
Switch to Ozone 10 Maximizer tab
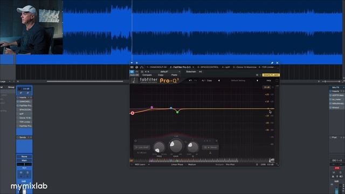coord(245,67)
